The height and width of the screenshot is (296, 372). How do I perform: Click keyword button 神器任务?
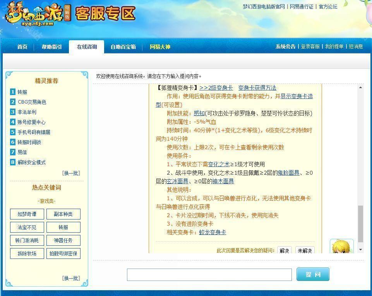tap(63, 240)
